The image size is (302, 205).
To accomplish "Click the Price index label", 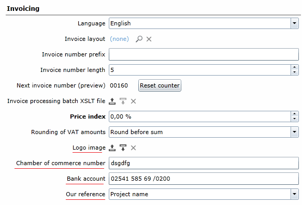I will 88,116.
